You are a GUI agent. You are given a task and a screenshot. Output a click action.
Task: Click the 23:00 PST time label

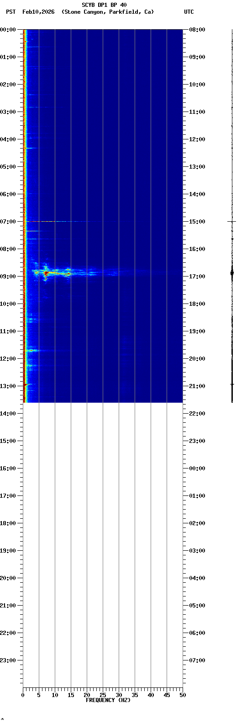pos(8,660)
